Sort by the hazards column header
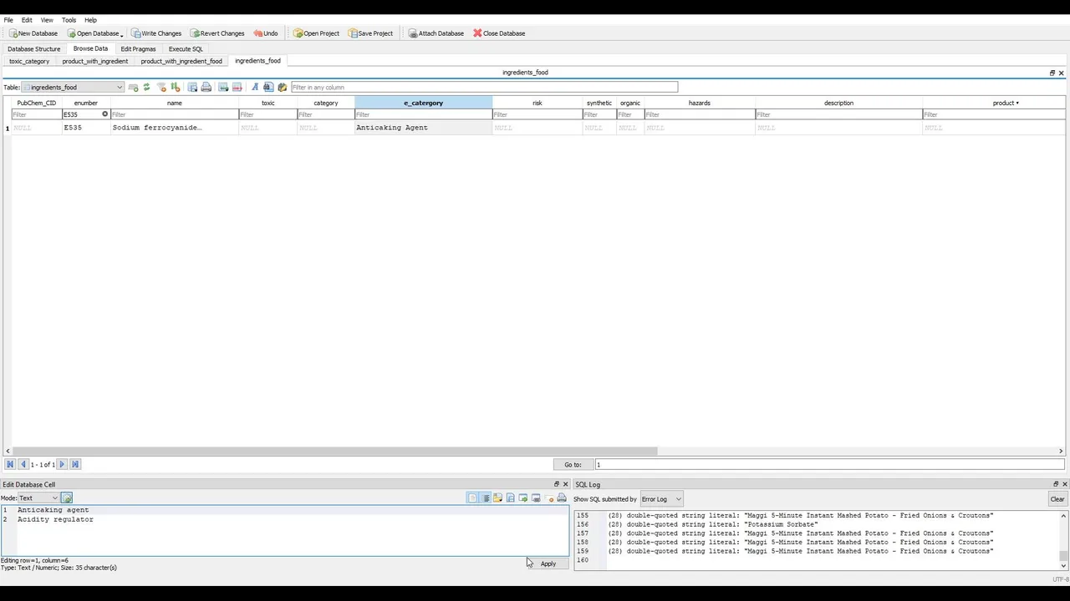Image resolution: width=1070 pixels, height=601 pixels. point(700,103)
